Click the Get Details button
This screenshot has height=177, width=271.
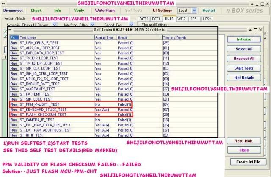coord(243,78)
